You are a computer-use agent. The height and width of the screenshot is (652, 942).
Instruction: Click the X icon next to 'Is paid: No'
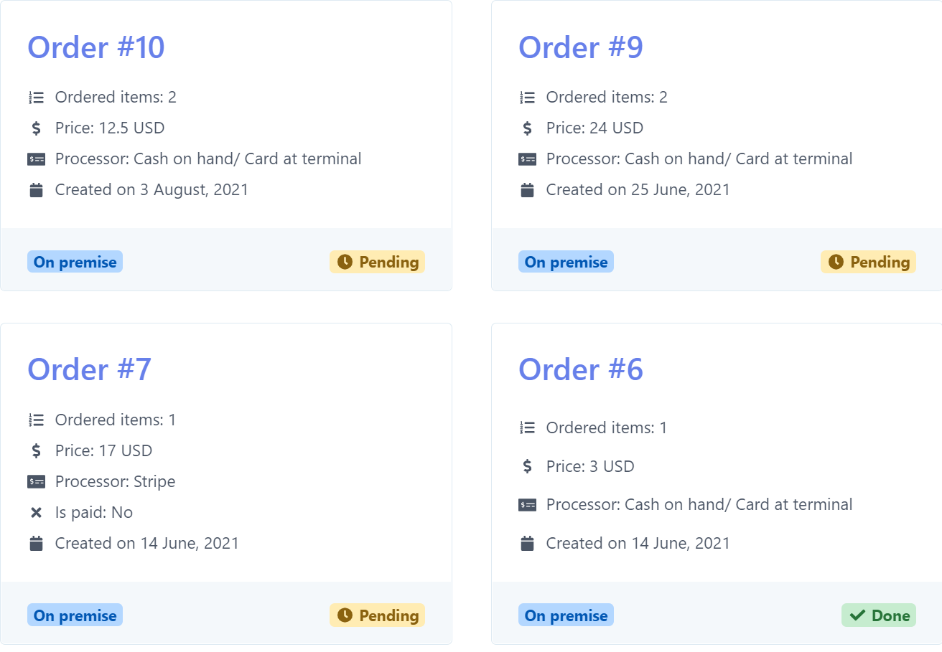[37, 512]
